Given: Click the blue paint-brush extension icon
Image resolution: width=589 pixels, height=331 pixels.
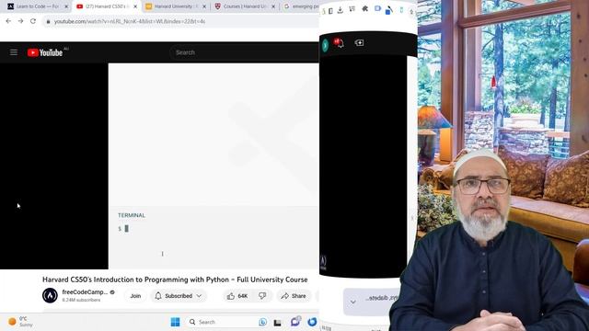Looking at the screenshot, I should 389,10.
